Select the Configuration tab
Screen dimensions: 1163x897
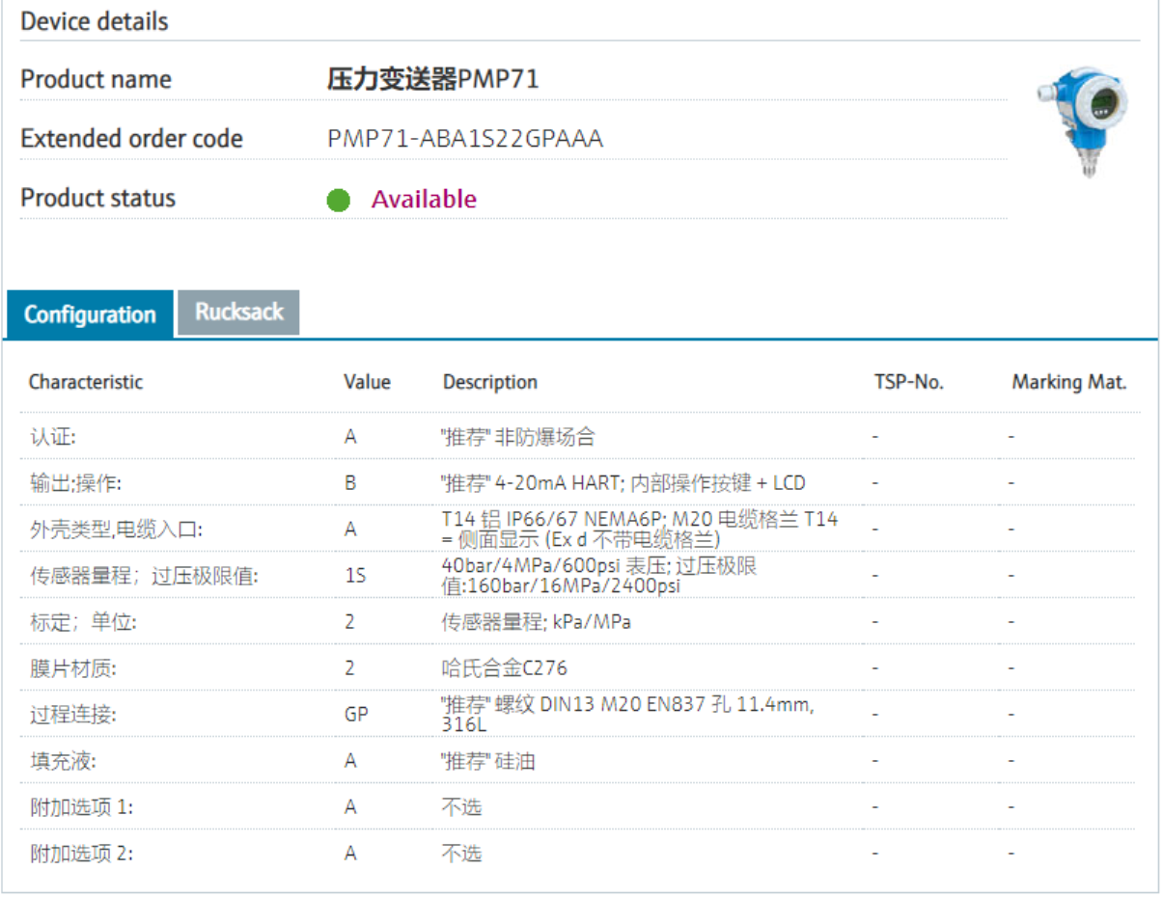pyautogui.click(x=90, y=314)
